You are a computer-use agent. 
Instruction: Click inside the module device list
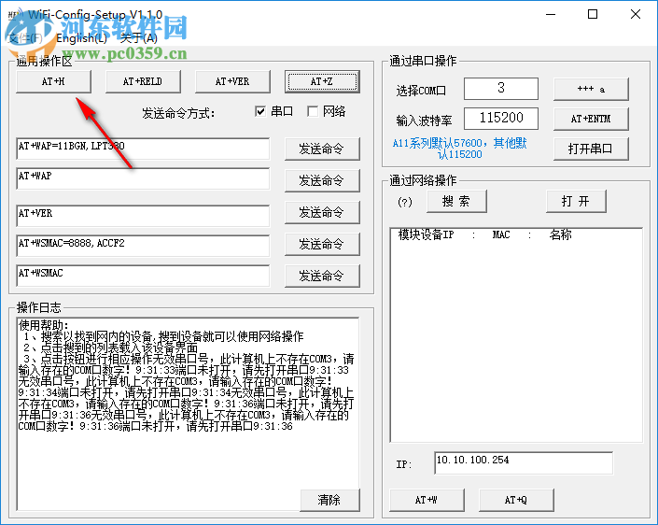(516, 335)
